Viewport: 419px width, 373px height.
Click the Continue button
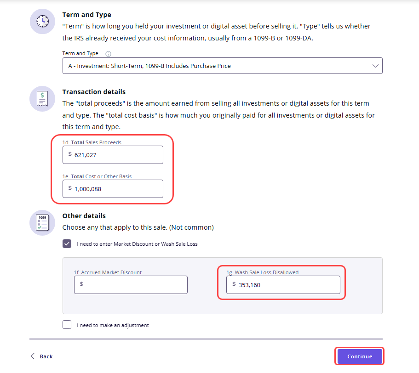[359, 356]
